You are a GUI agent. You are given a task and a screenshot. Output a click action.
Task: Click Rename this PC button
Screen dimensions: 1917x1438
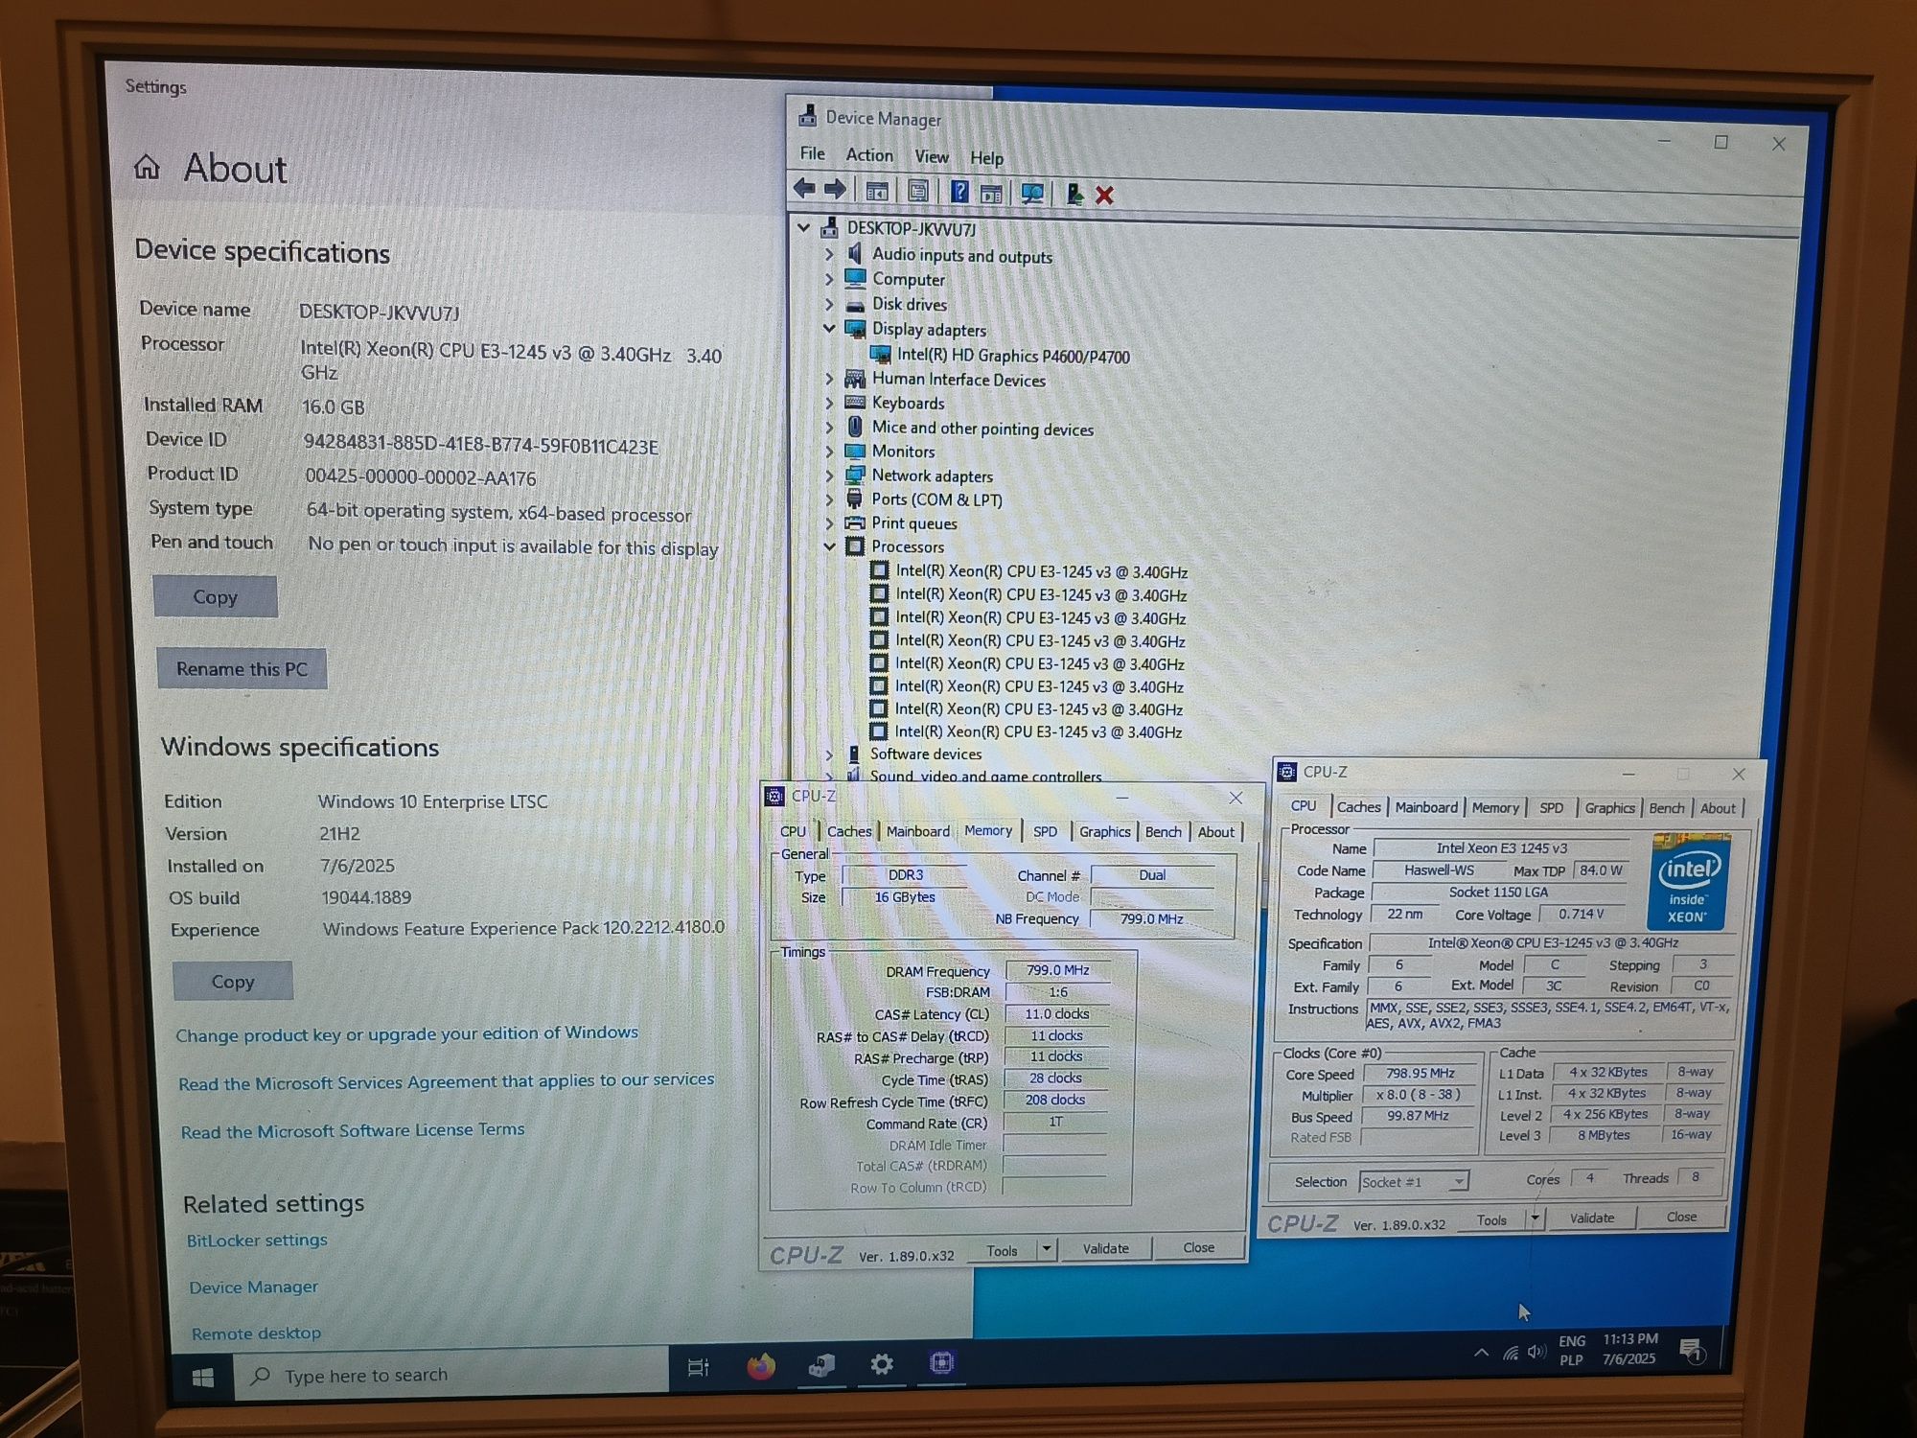pos(242,668)
